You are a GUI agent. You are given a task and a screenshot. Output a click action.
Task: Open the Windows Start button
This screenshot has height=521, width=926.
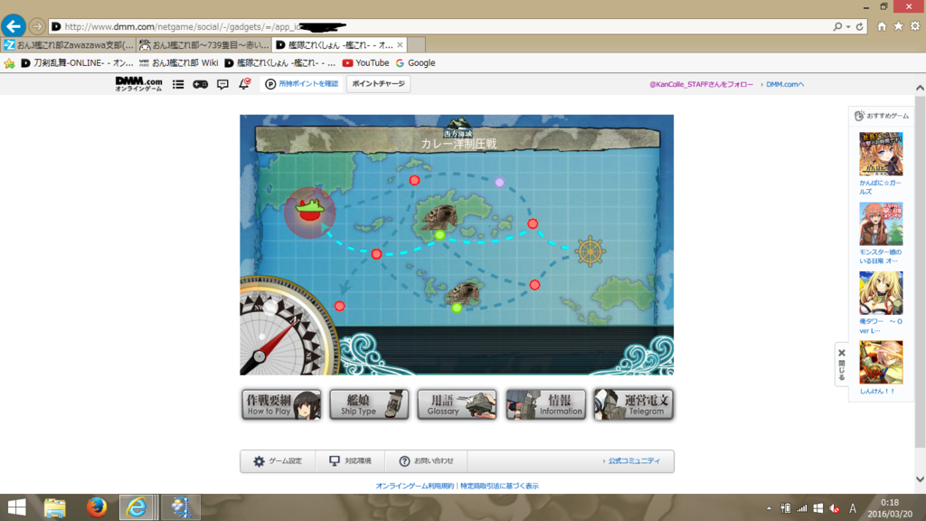point(16,507)
